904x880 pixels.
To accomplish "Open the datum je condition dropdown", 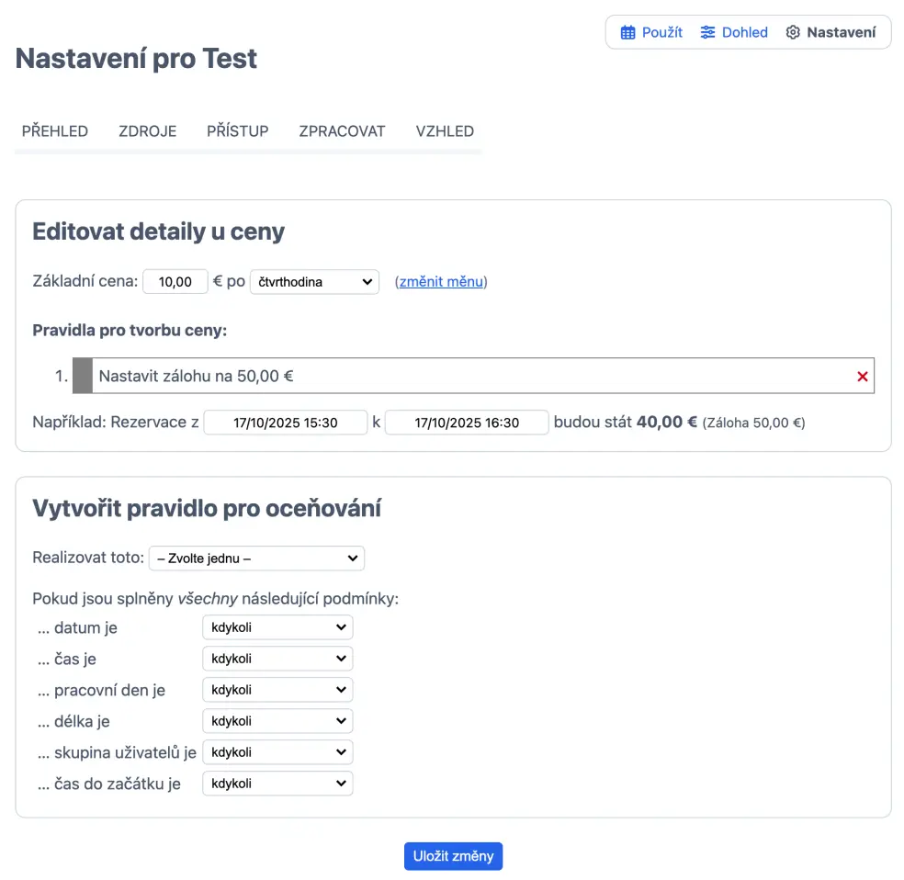I will pos(277,627).
